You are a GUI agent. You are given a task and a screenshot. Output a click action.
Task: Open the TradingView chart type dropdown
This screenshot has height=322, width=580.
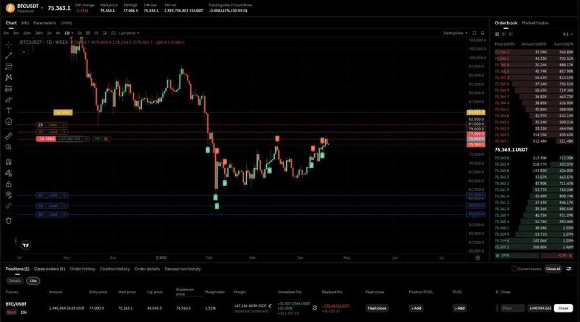click(x=455, y=33)
